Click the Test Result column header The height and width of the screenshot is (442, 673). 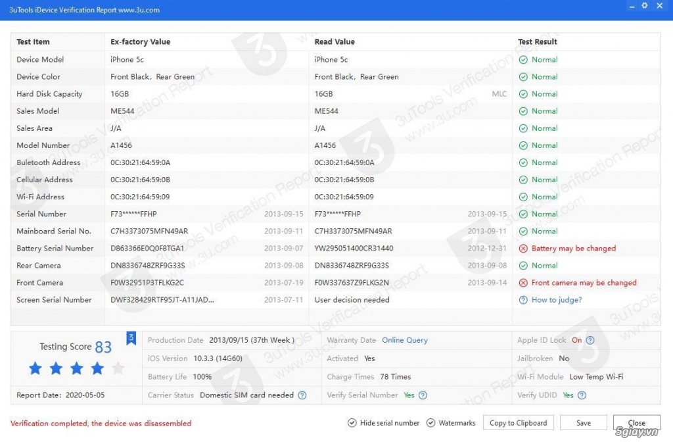pyautogui.click(x=538, y=41)
